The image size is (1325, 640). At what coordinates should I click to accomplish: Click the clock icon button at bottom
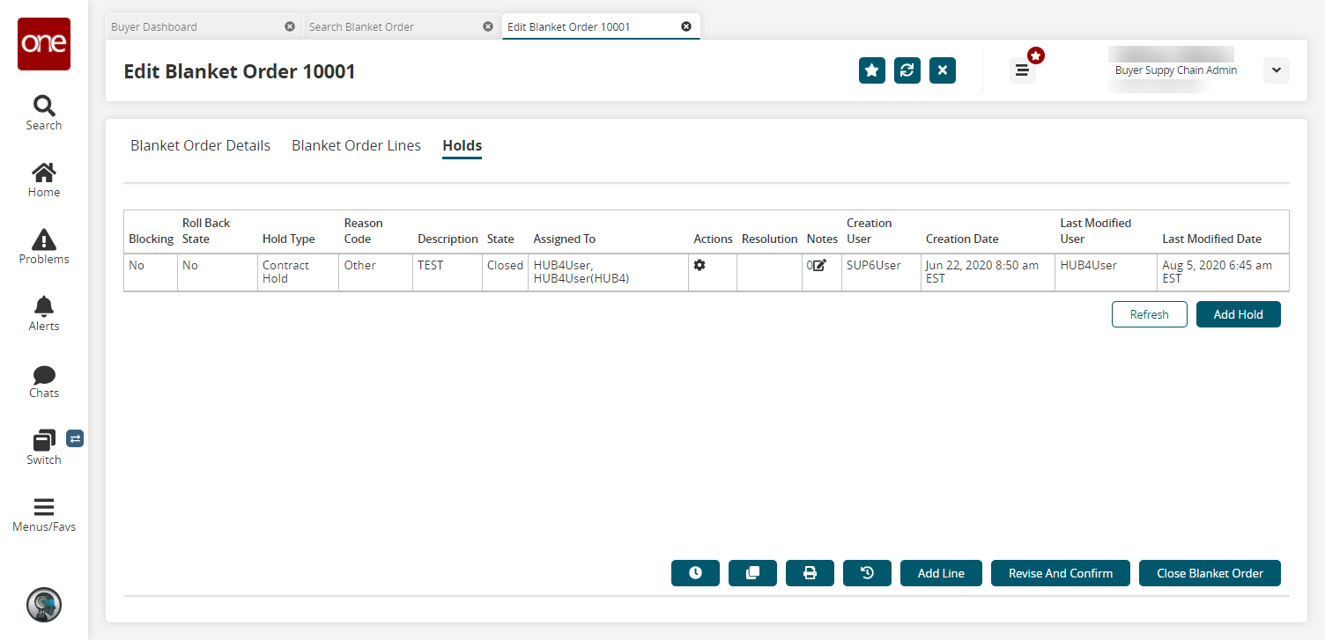(x=695, y=573)
